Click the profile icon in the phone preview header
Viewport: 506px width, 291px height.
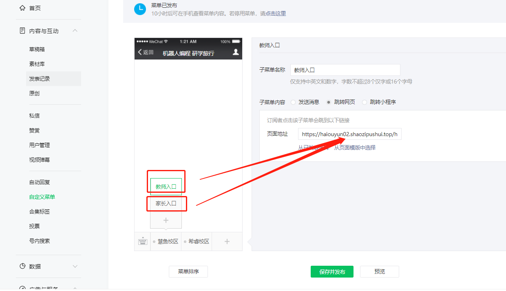236,52
